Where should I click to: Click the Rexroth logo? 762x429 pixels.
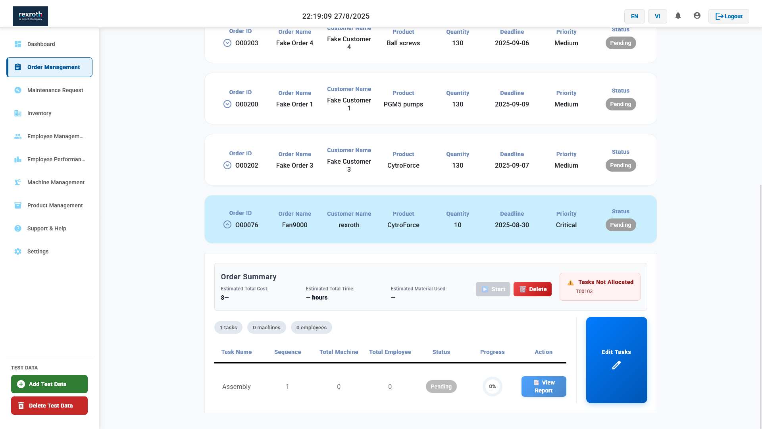[x=30, y=16]
